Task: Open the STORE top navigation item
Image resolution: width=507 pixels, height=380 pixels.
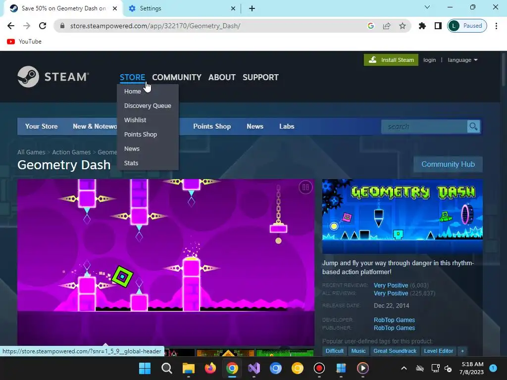Action: (132, 77)
